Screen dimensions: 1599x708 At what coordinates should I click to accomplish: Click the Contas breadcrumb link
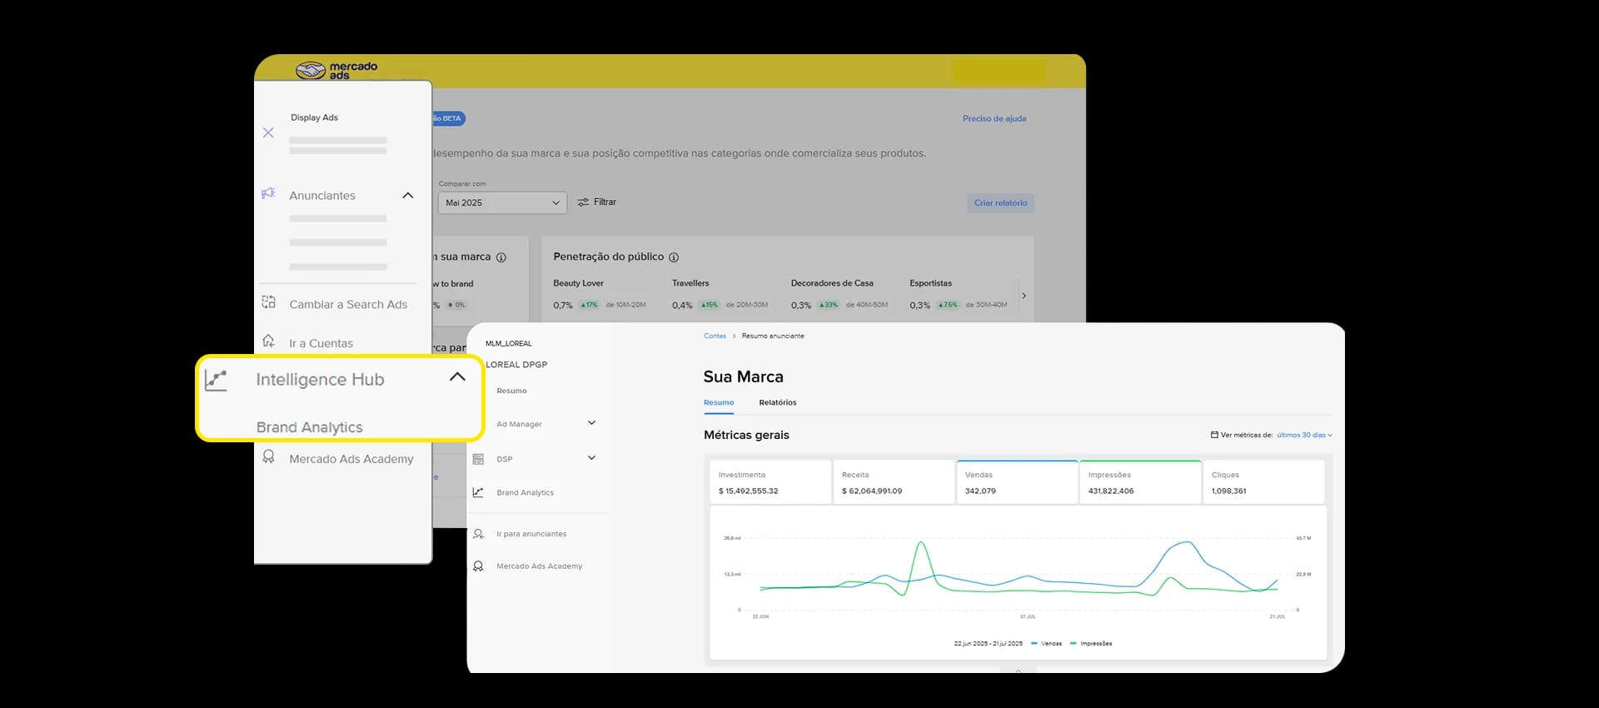tap(715, 336)
